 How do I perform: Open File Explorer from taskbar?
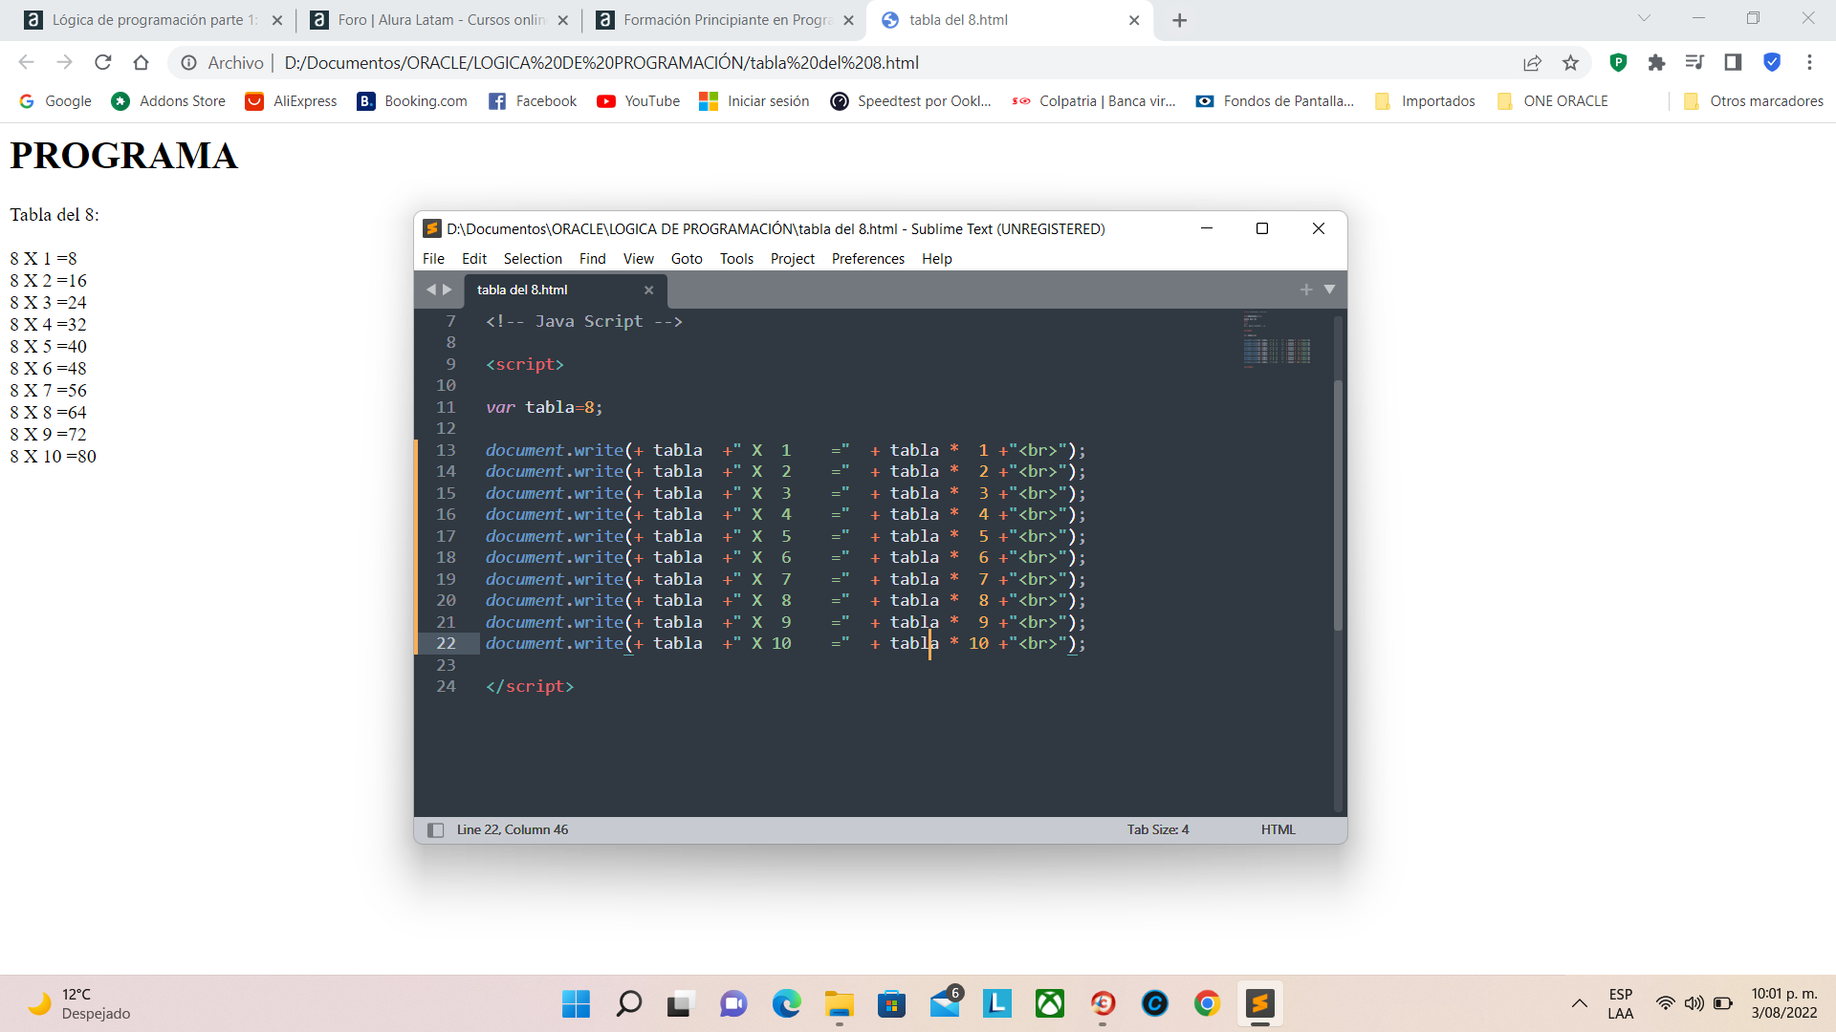click(839, 1003)
